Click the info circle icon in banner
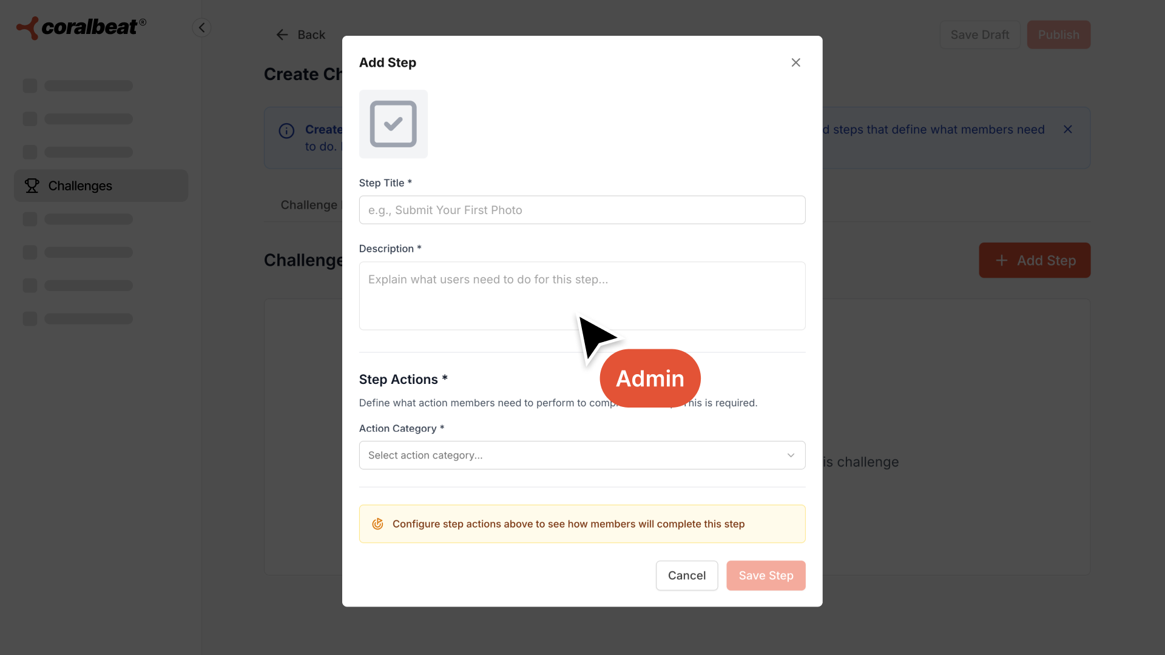The height and width of the screenshot is (655, 1165). click(286, 130)
